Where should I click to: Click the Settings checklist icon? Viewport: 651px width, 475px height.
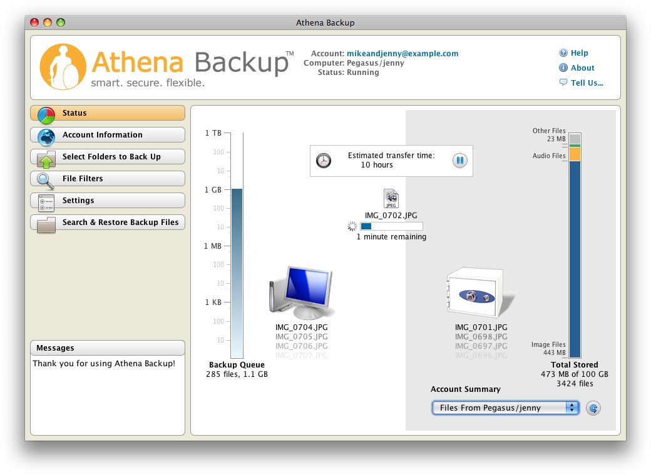click(46, 203)
